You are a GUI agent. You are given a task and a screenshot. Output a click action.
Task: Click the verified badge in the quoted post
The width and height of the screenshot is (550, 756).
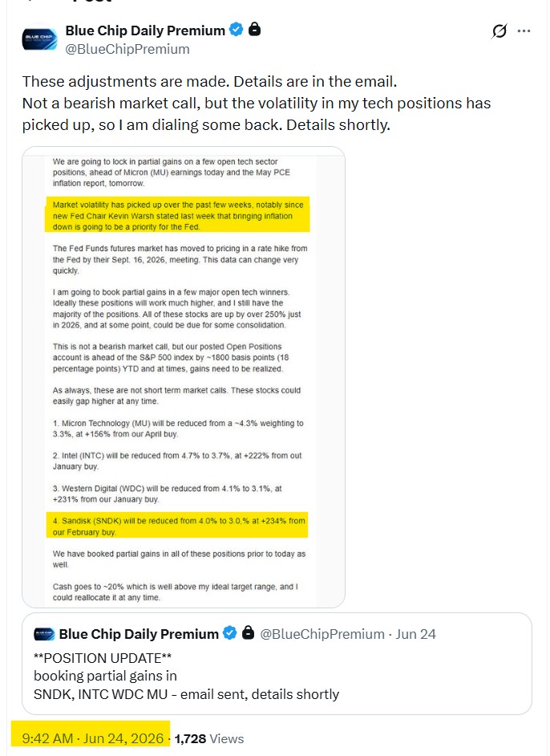[230, 633]
